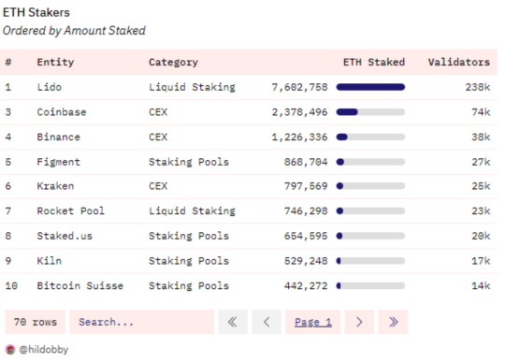Select the Bitcoin Suisse entity
This screenshot has height=362, width=505.
(x=79, y=285)
